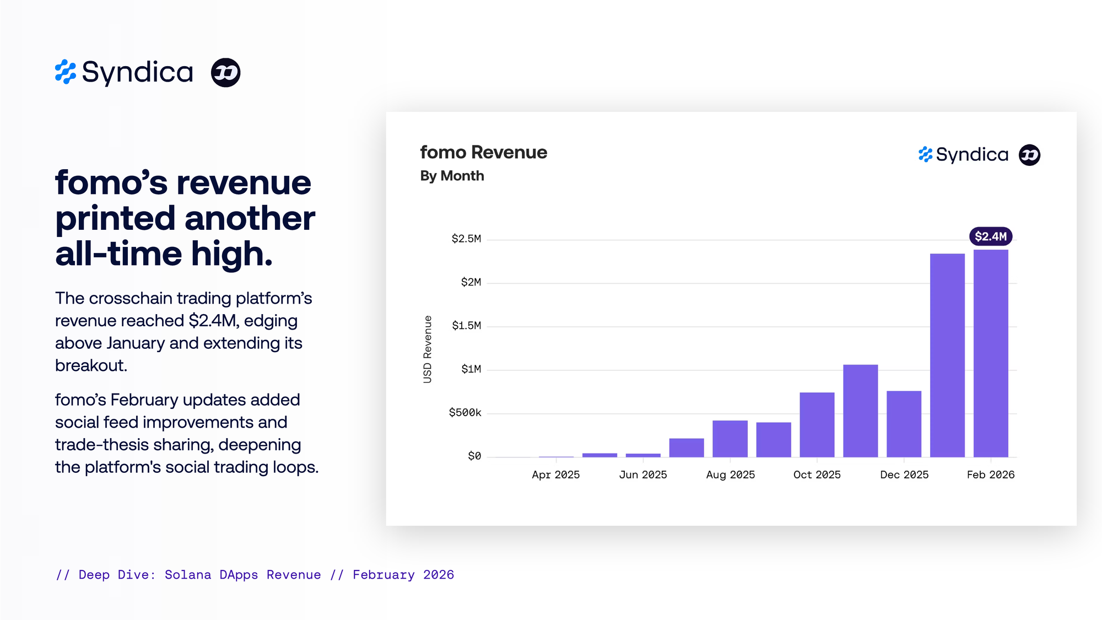The image size is (1102, 620).
Task: Select the Feb 2026 revenue bar
Action: click(x=990, y=353)
